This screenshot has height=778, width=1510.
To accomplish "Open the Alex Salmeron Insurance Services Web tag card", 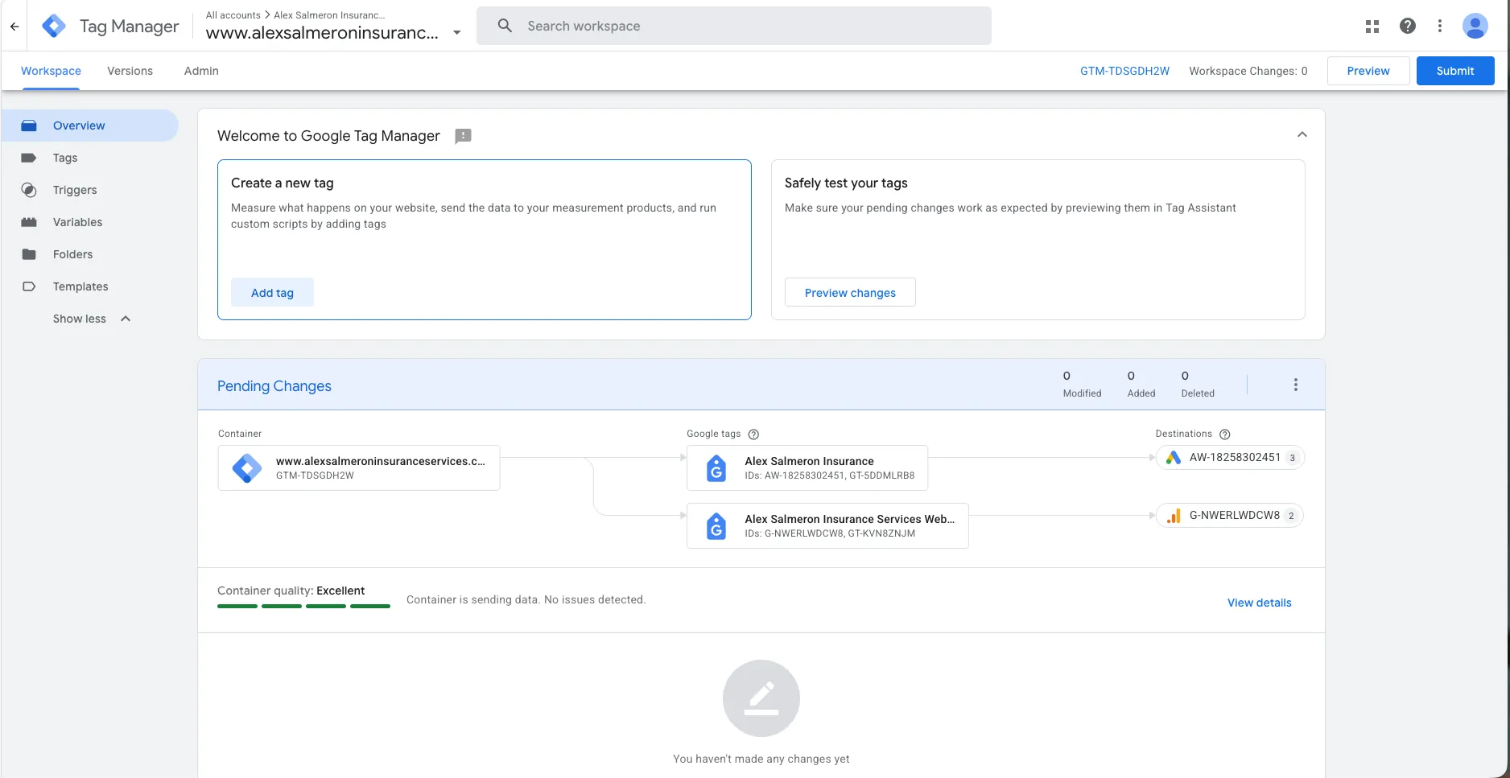I will 827,525.
